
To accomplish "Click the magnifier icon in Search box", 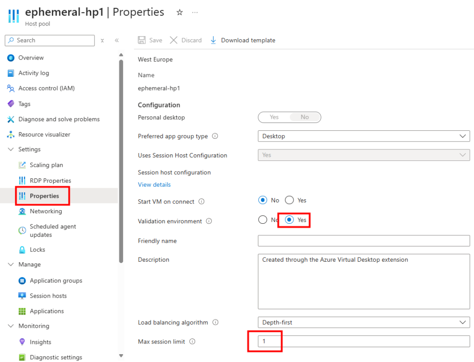I will [11, 40].
